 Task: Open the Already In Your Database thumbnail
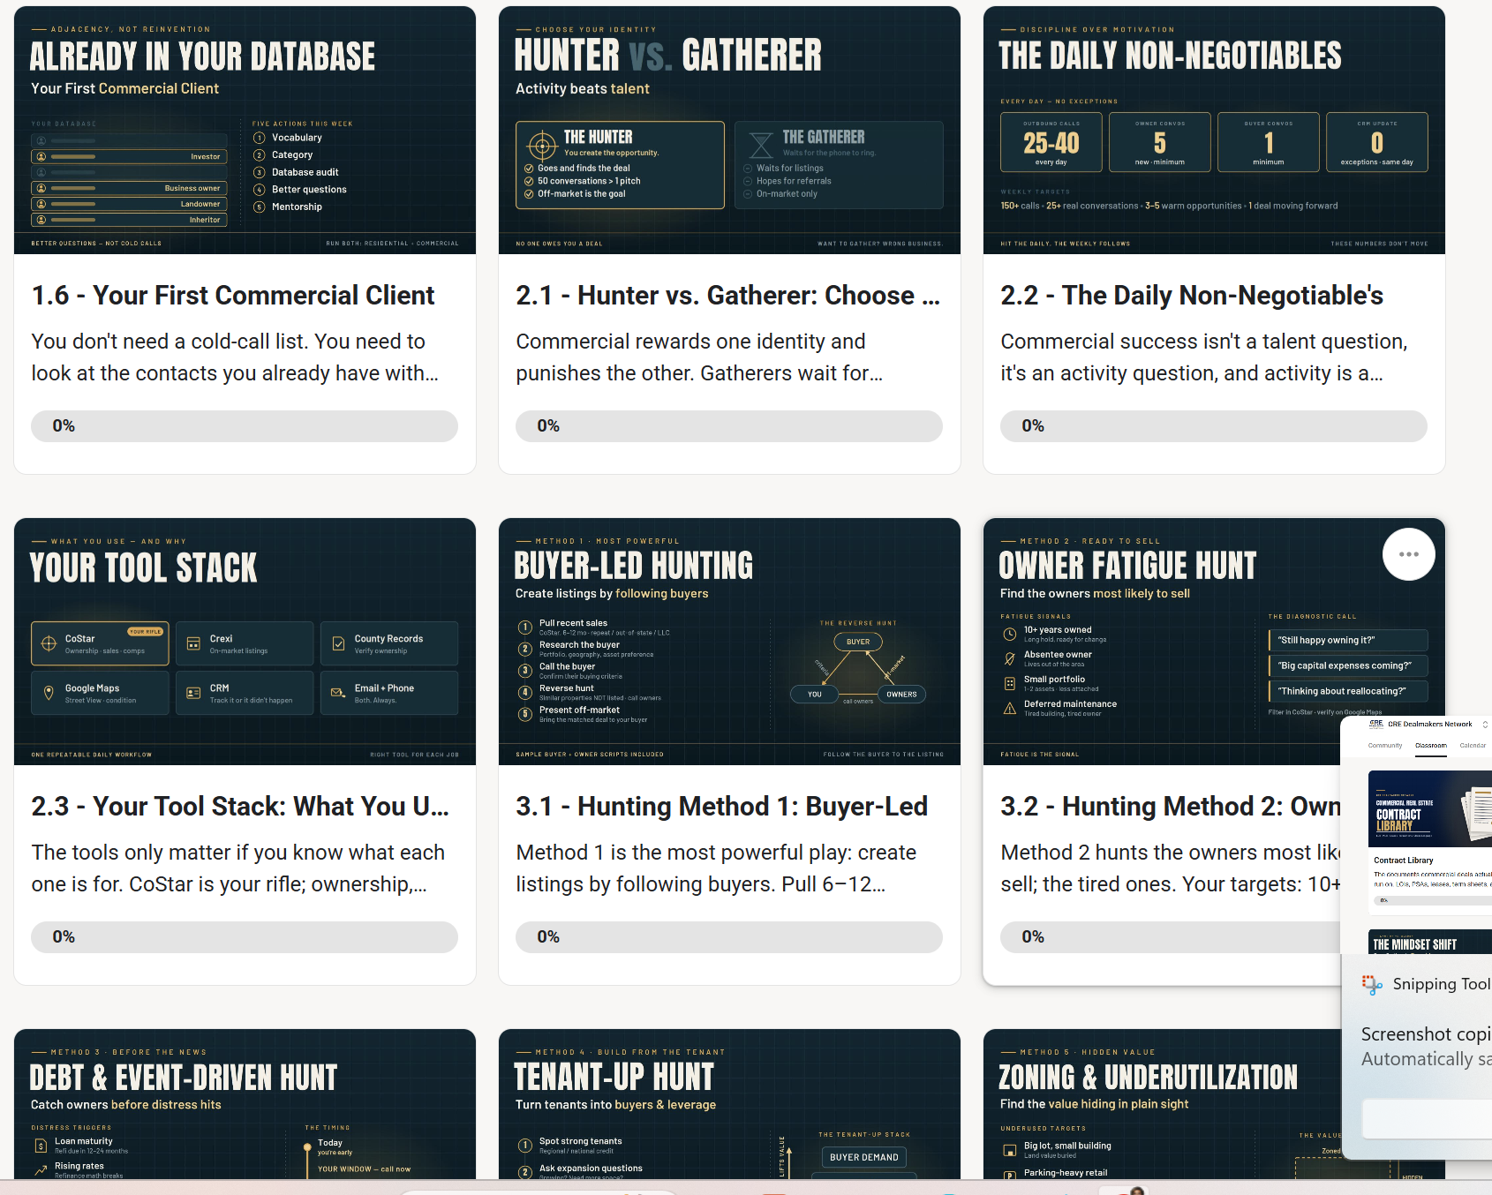click(245, 130)
